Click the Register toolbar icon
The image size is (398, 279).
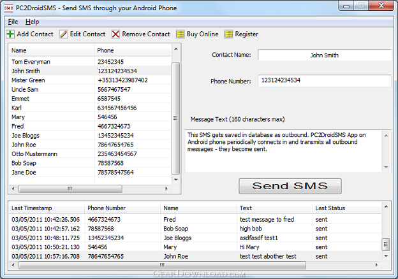[x=228, y=34]
